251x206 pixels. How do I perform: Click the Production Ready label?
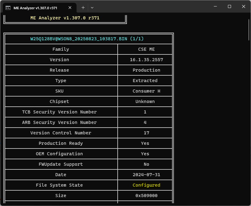(61, 143)
